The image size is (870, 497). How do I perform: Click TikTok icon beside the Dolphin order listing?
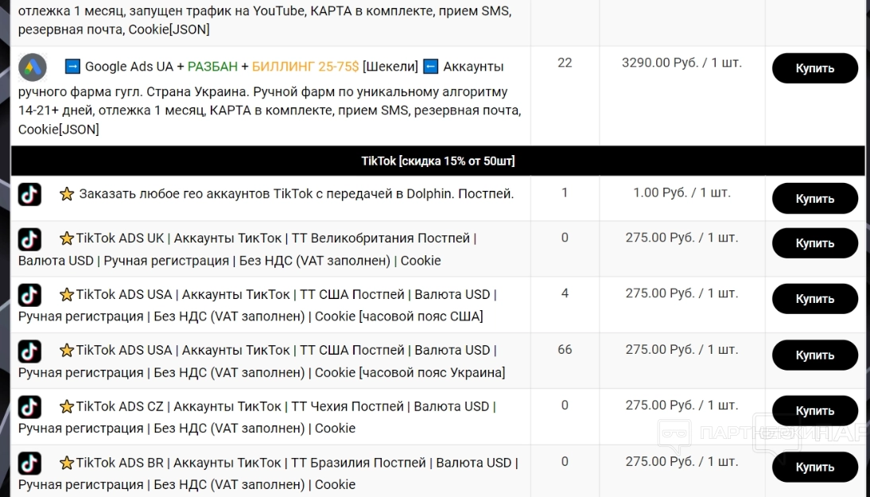[29, 194]
